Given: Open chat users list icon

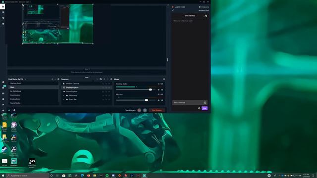Looking at the screenshot, I should (206, 16).
